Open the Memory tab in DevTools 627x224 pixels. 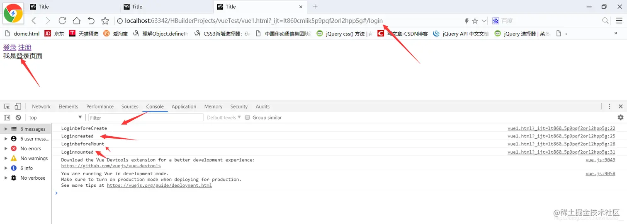pyautogui.click(x=213, y=106)
